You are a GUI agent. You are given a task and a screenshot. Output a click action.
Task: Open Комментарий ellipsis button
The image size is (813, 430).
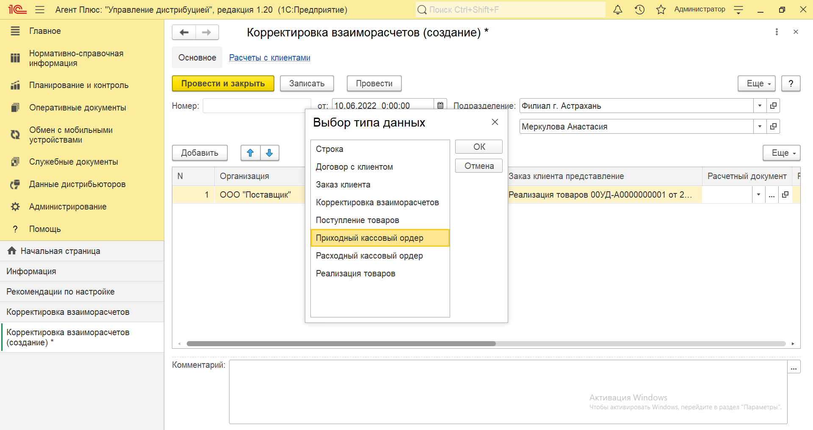[x=794, y=367]
